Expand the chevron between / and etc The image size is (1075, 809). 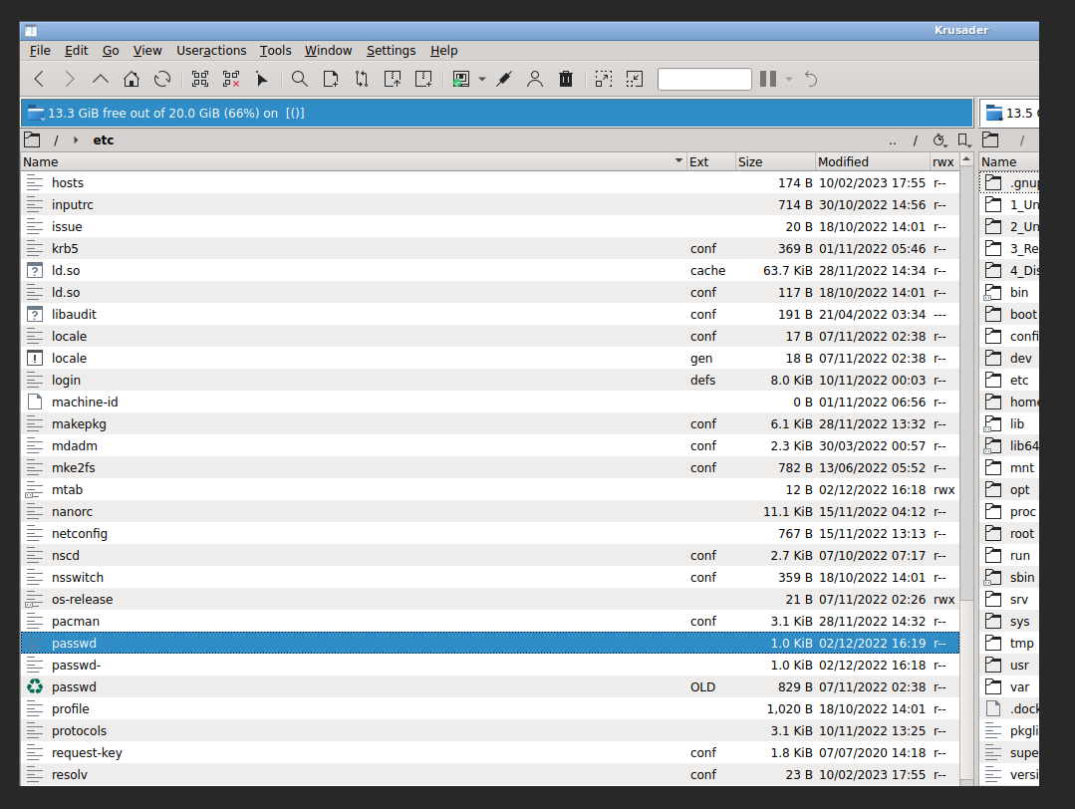[x=76, y=140]
